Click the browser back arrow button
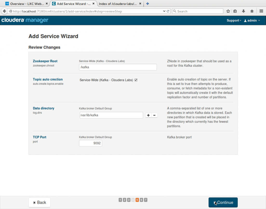The height and width of the screenshot is (209, 266). click(x=4, y=11)
